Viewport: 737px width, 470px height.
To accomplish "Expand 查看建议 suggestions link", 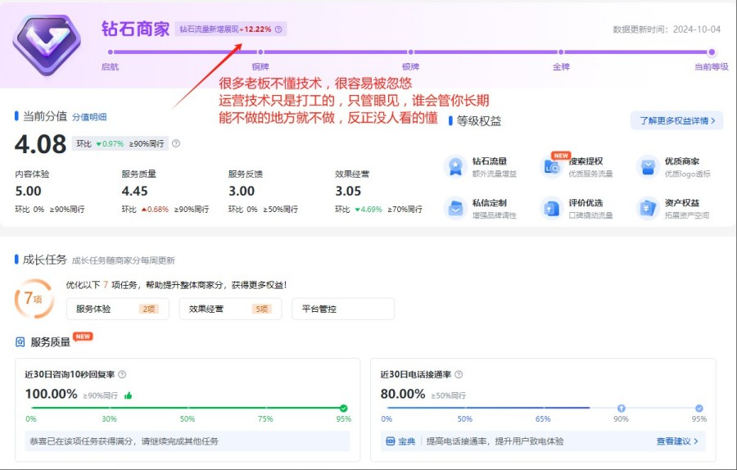I will pyautogui.click(x=676, y=441).
